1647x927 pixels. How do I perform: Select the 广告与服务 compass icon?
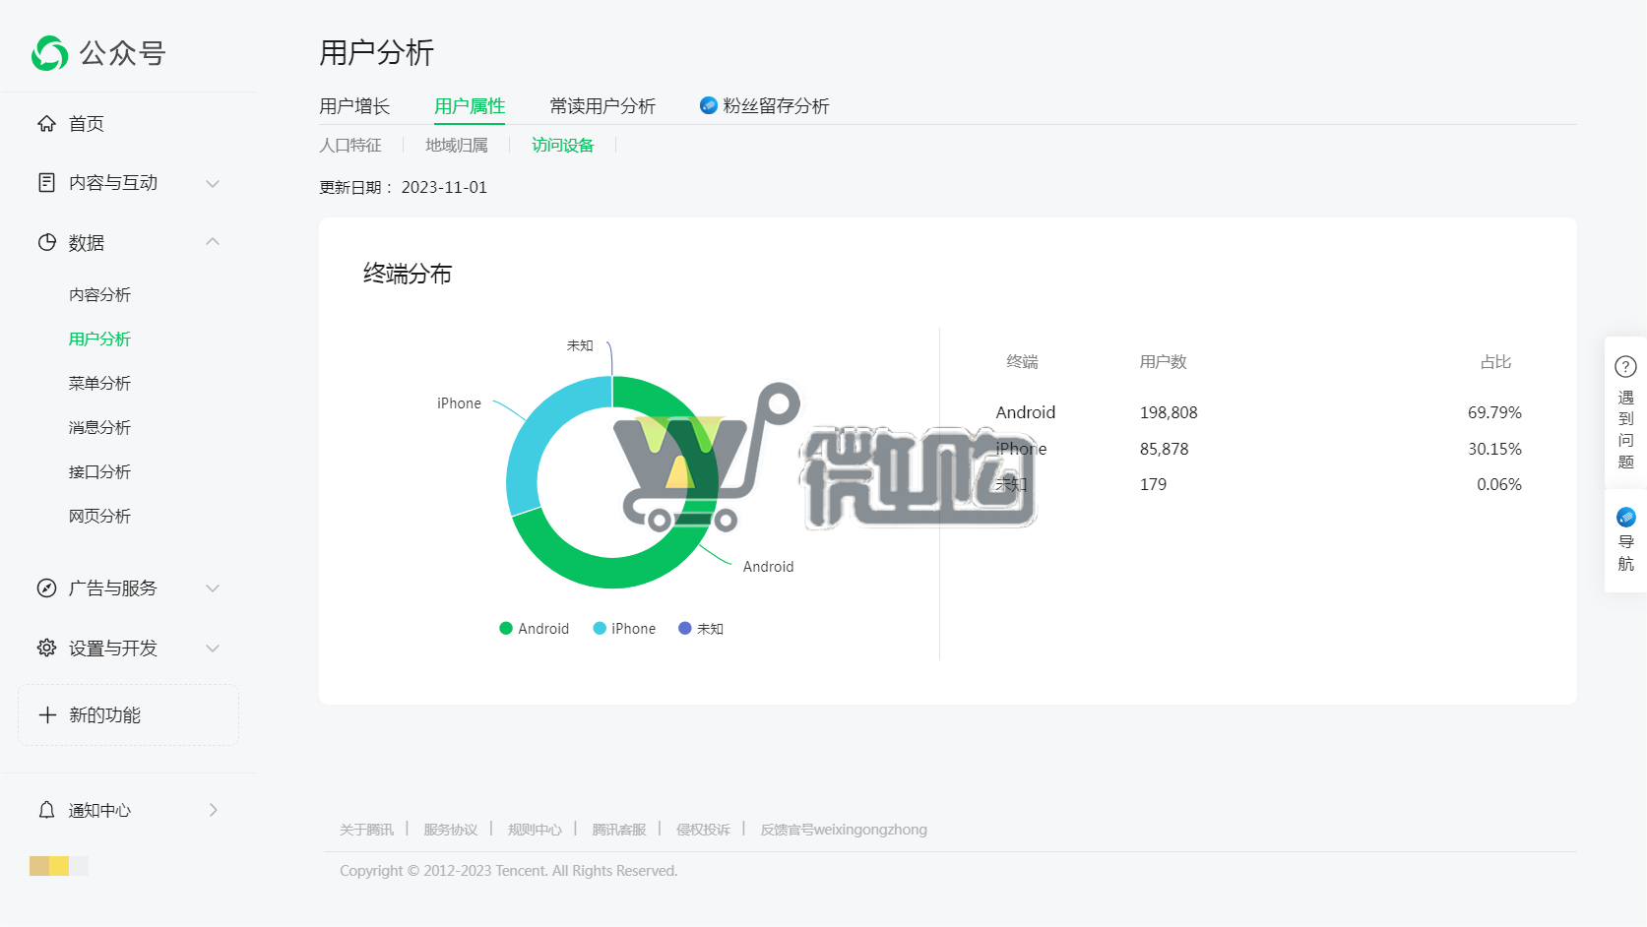[45, 587]
